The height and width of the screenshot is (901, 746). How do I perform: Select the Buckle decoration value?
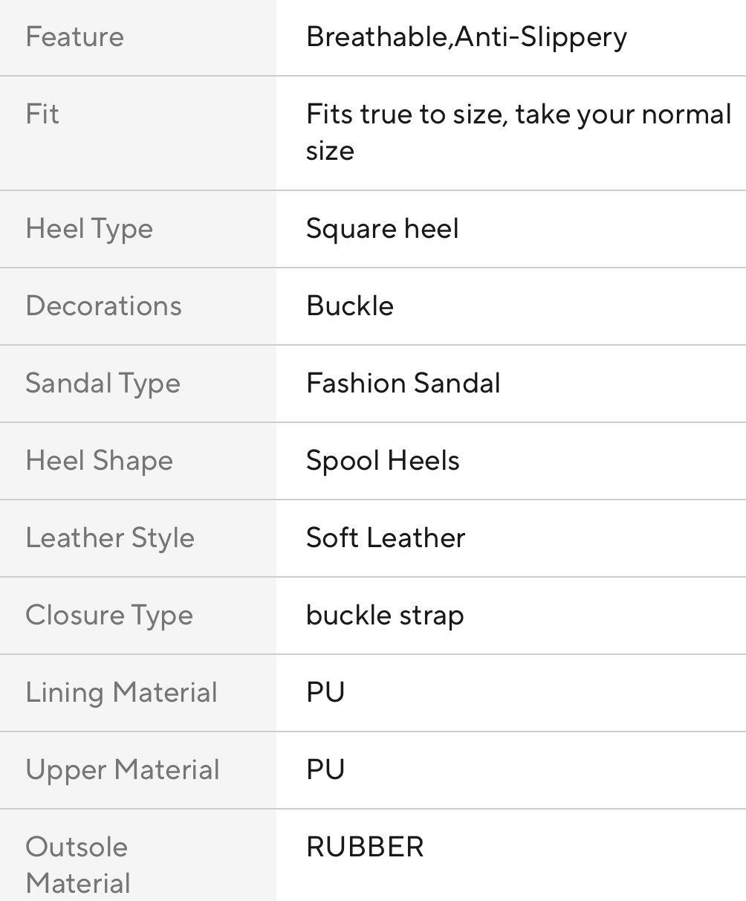click(x=349, y=306)
